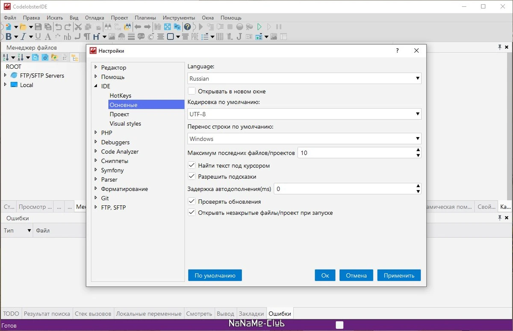
Task: Expand FTP/SFTP Servers in File Manager
Action: point(5,76)
